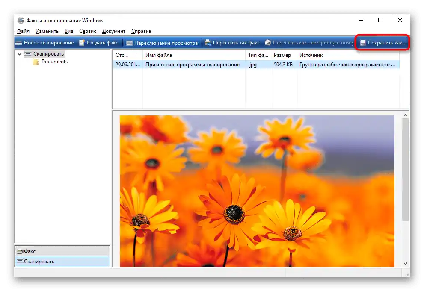The height and width of the screenshot is (291, 424).
Task: Click the application icon in title bar
Action: (21, 21)
